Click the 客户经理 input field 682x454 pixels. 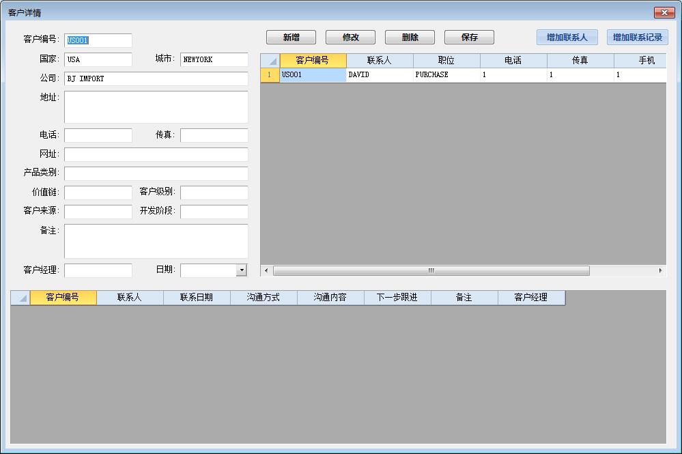98,270
